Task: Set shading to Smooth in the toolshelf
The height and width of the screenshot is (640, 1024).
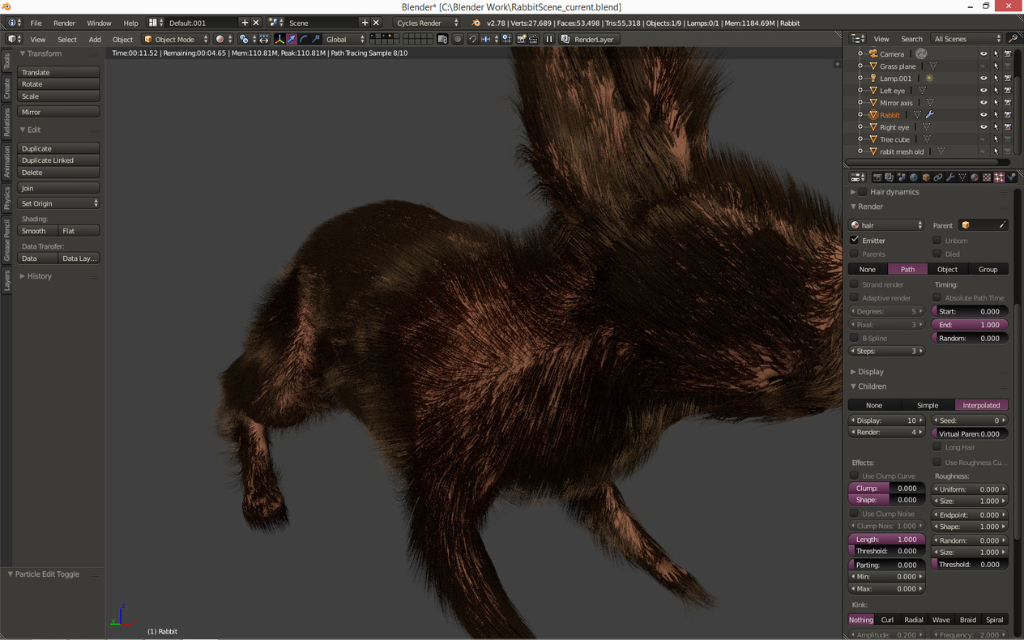Action: click(x=34, y=230)
